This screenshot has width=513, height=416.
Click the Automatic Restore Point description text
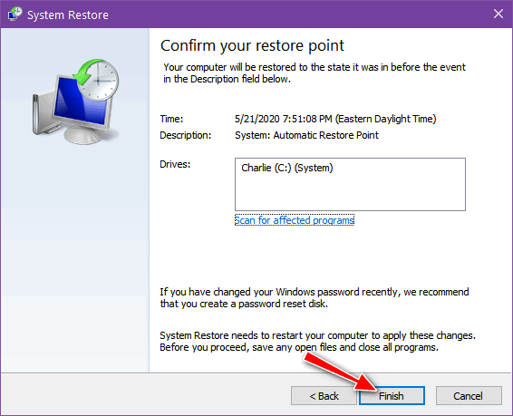click(x=306, y=135)
